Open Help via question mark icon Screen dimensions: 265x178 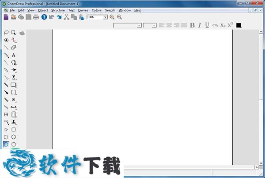44,17
